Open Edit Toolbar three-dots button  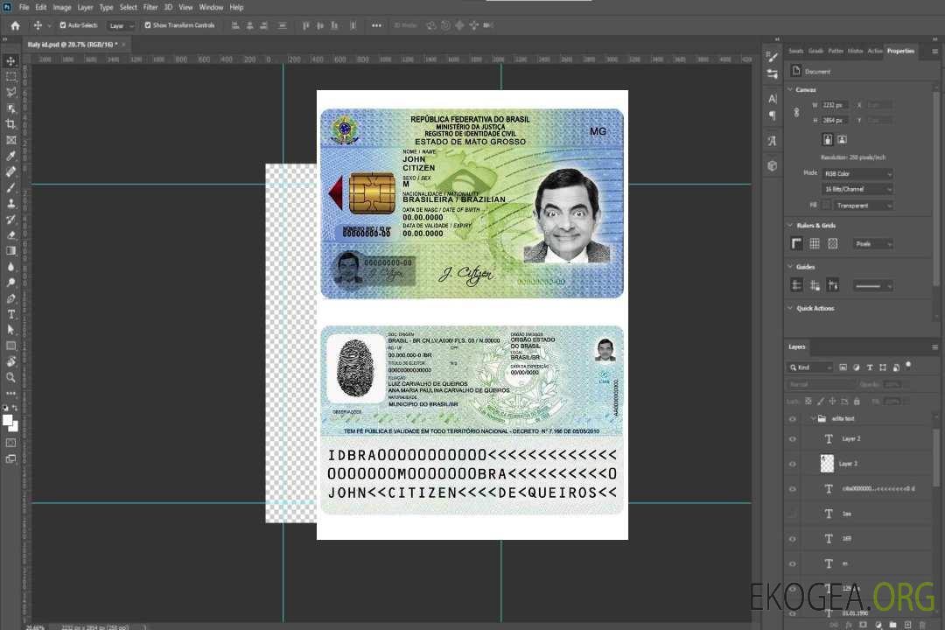click(10, 393)
